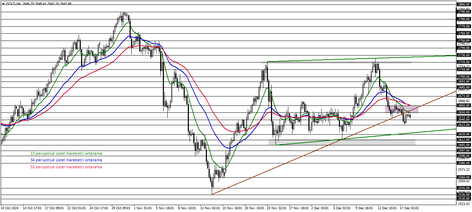Viewport: 472px width, 212px height.
Task: Select the '55 periyotluk üstel hareketli ortalama' label
Action: pyautogui.click(x=66, y=167)
